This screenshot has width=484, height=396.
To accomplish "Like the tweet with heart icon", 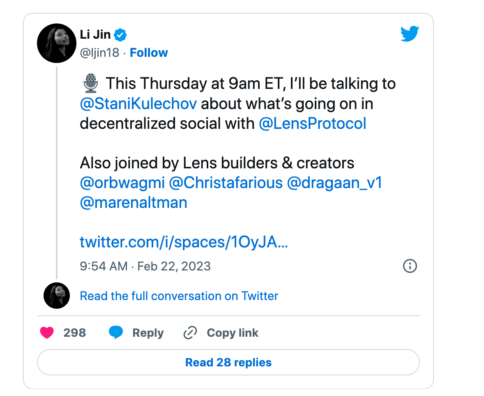I will [47, 333].
